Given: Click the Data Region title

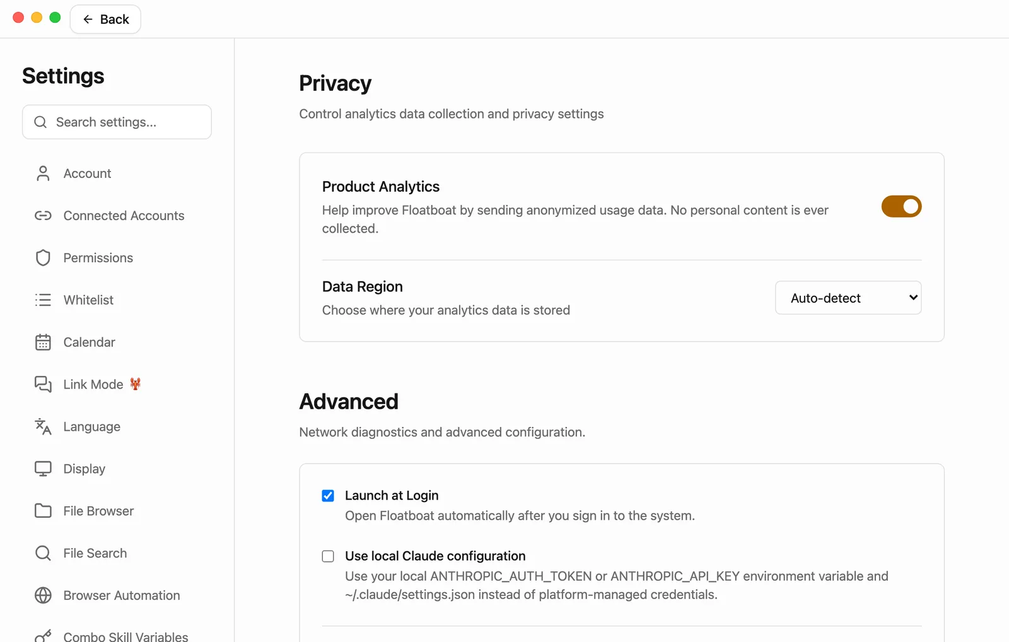Looking at the screenshot, I should pos(362,287).
